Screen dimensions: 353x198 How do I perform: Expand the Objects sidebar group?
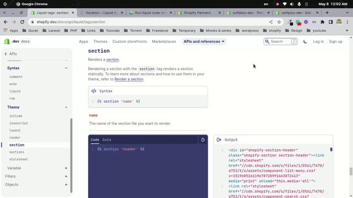click(66, 185)
